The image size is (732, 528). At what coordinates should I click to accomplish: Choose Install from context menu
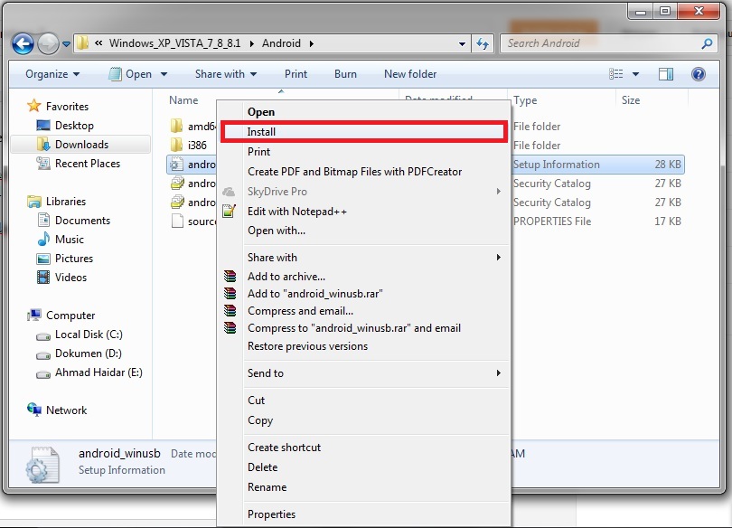[x=363, y=132]
